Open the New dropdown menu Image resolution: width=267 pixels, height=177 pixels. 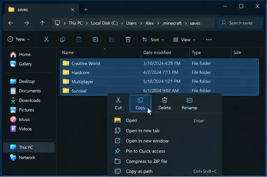pos(19,39)
